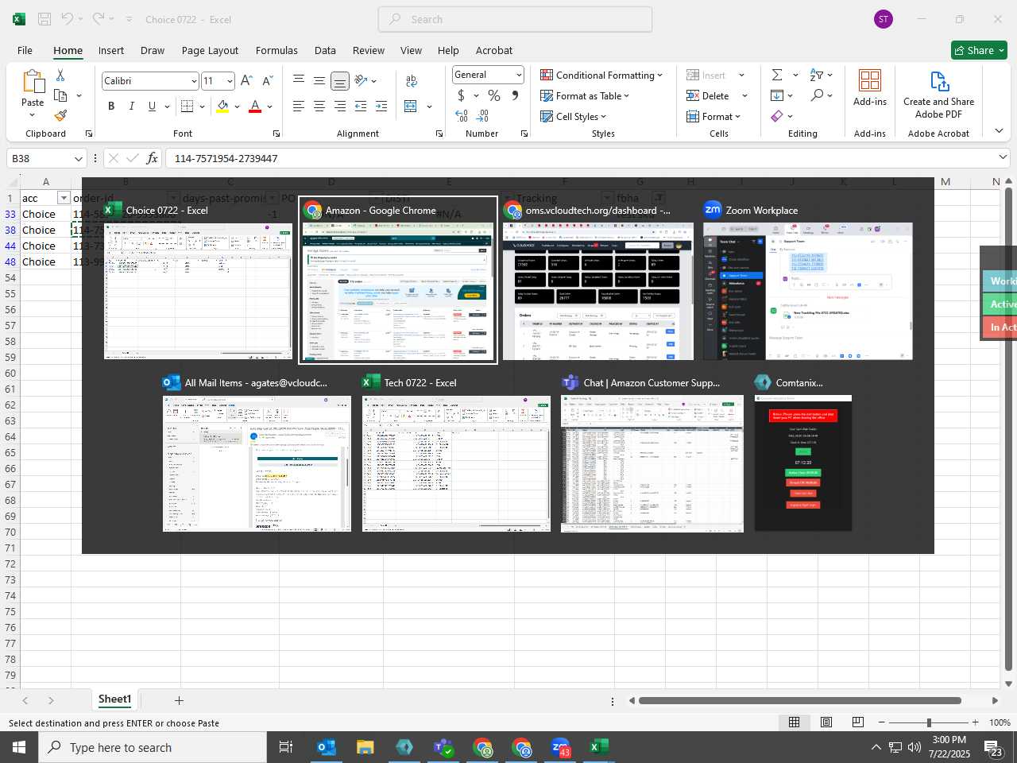1017x763 pixels.
Task: Switch to the Formulas tab
Action: pos(276,50)
